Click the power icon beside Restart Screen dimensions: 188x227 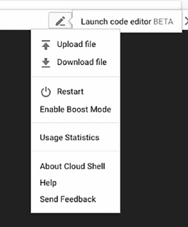(x=46, y=92)
